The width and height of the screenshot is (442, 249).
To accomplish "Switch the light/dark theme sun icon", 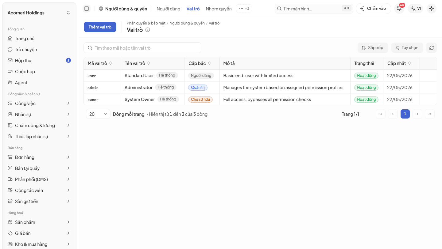I will (x=431, y=9).
